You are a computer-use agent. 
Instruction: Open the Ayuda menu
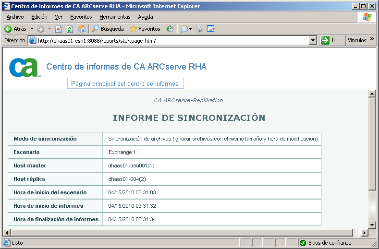click(x=146, y=17)
